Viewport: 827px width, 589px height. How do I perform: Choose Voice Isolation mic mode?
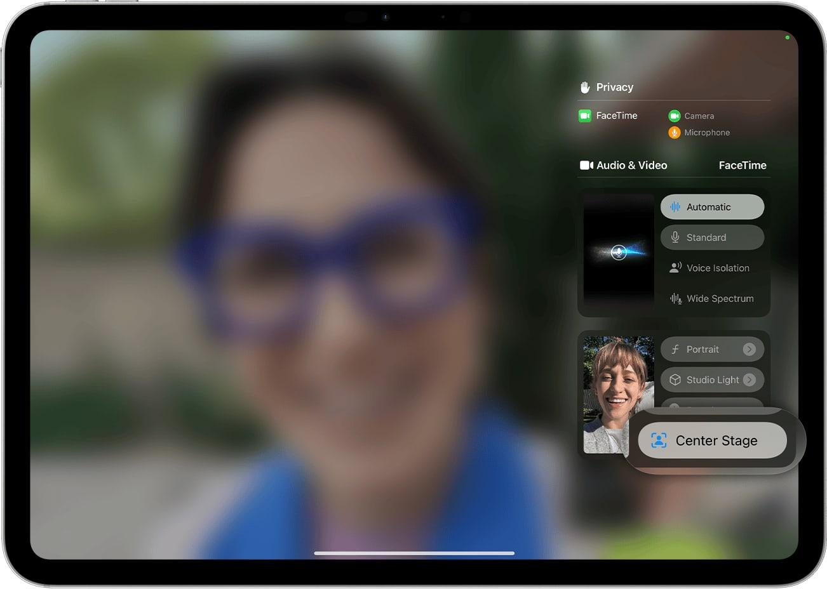point(712,268)
